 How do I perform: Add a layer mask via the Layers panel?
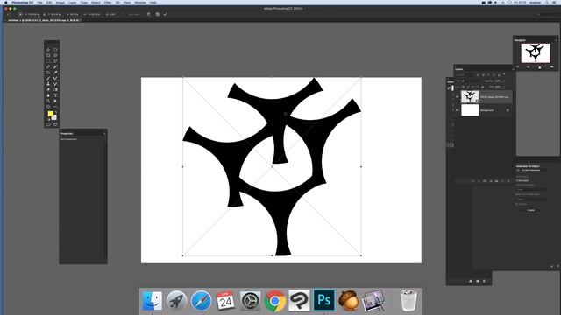pyautogui.click(x=485, y=181)
